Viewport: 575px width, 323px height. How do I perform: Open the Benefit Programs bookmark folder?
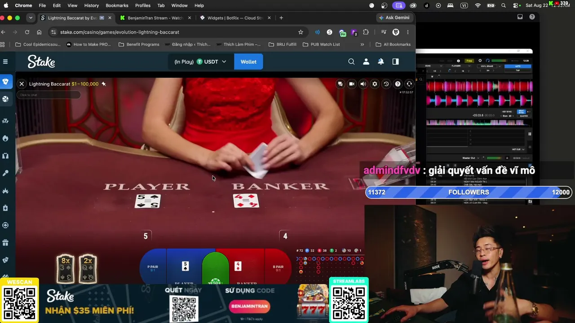click(x=139, y=44)
